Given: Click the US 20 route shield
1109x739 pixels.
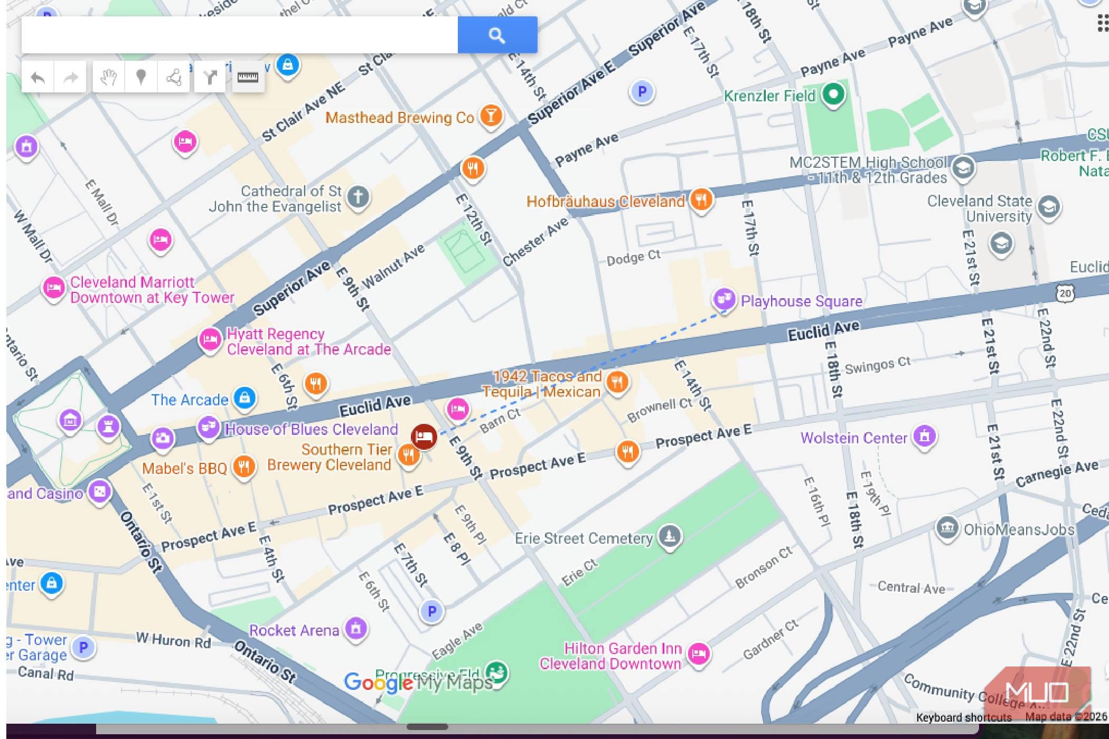Looking at the screenshot, I should click(x=1065, y=293).
